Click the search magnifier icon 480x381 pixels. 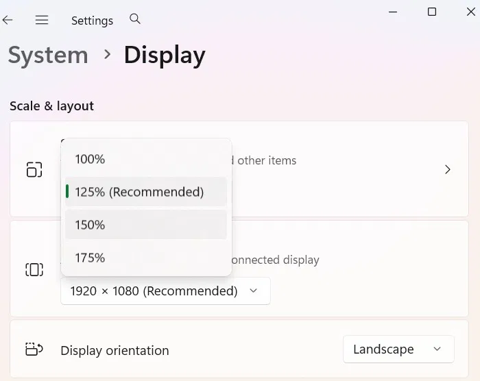(135, 19)
